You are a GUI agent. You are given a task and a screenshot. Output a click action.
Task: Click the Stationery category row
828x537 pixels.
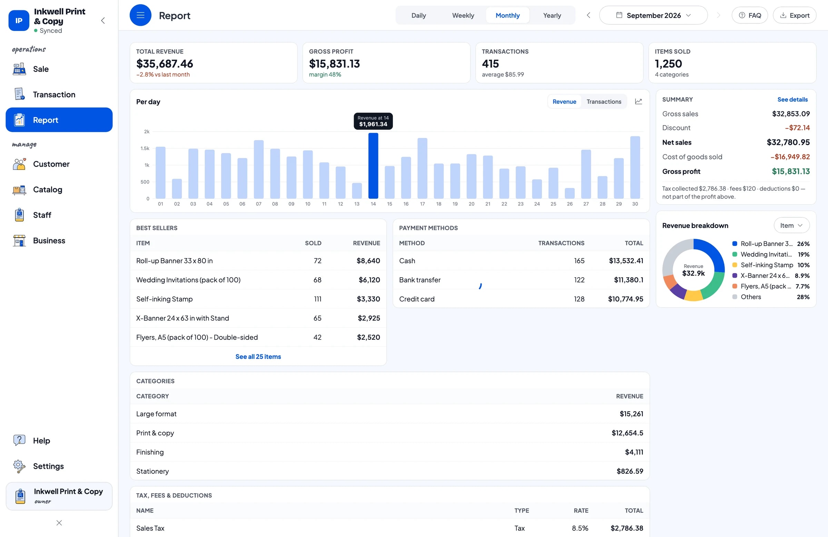click(x=390, y=471)
